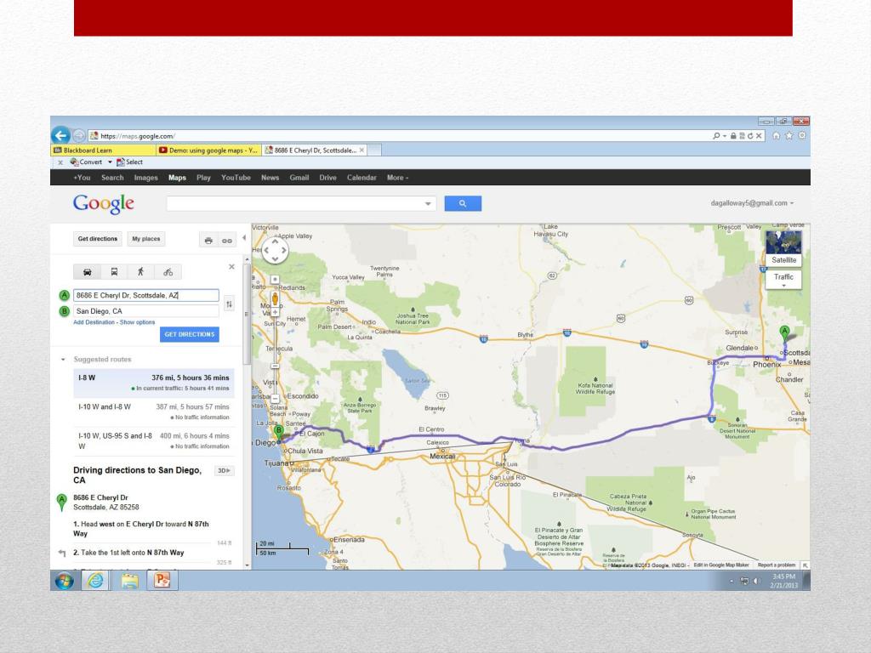Click marker B near San Diego

tap(279, 433)
